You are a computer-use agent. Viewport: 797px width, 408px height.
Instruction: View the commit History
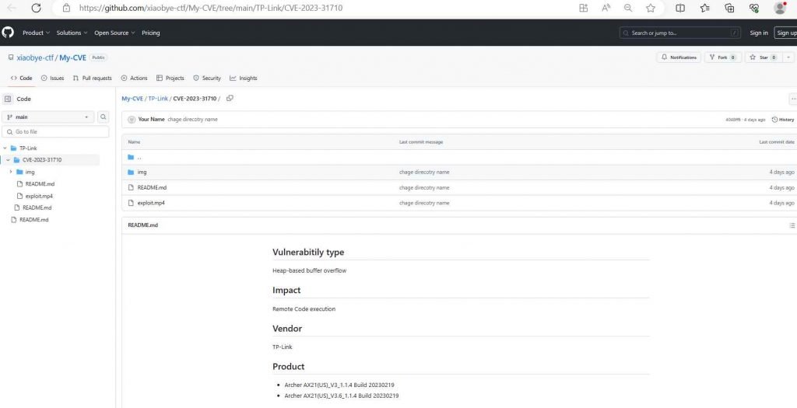(x=783, y=120)
